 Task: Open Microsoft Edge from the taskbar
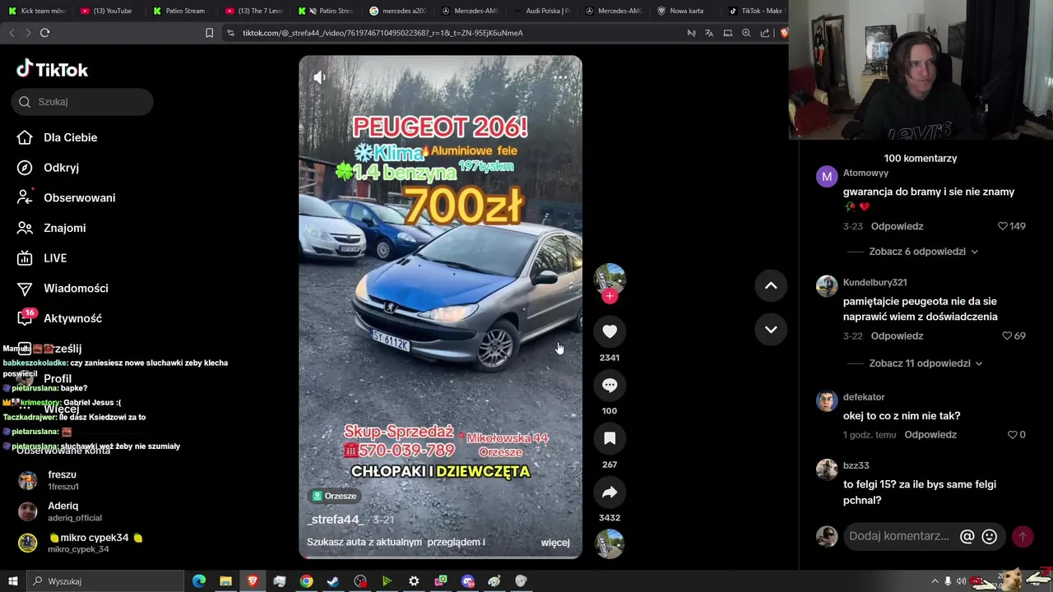199,581
